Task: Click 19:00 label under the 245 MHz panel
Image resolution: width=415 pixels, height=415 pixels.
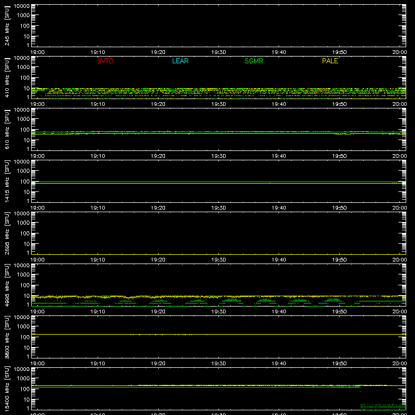Action: click(x=37, y=52)
